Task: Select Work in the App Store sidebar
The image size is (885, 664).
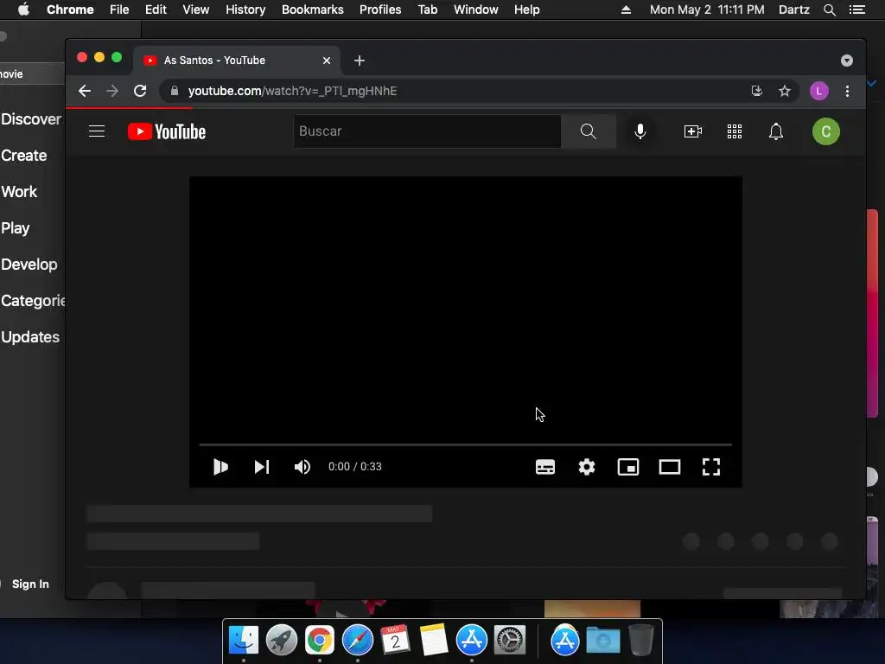Action: 19,191
